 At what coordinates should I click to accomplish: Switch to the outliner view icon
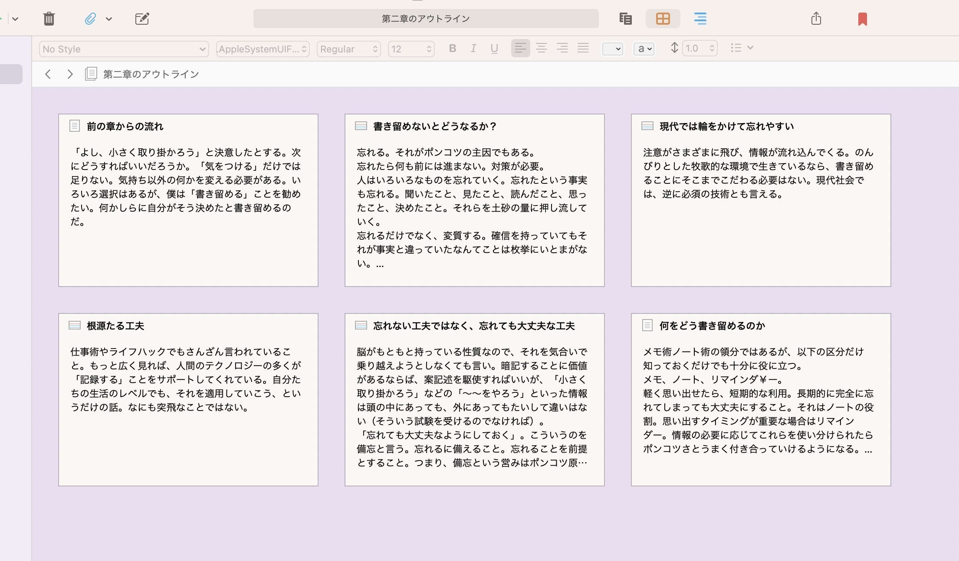pyautogui.click(x=700, y=19)
